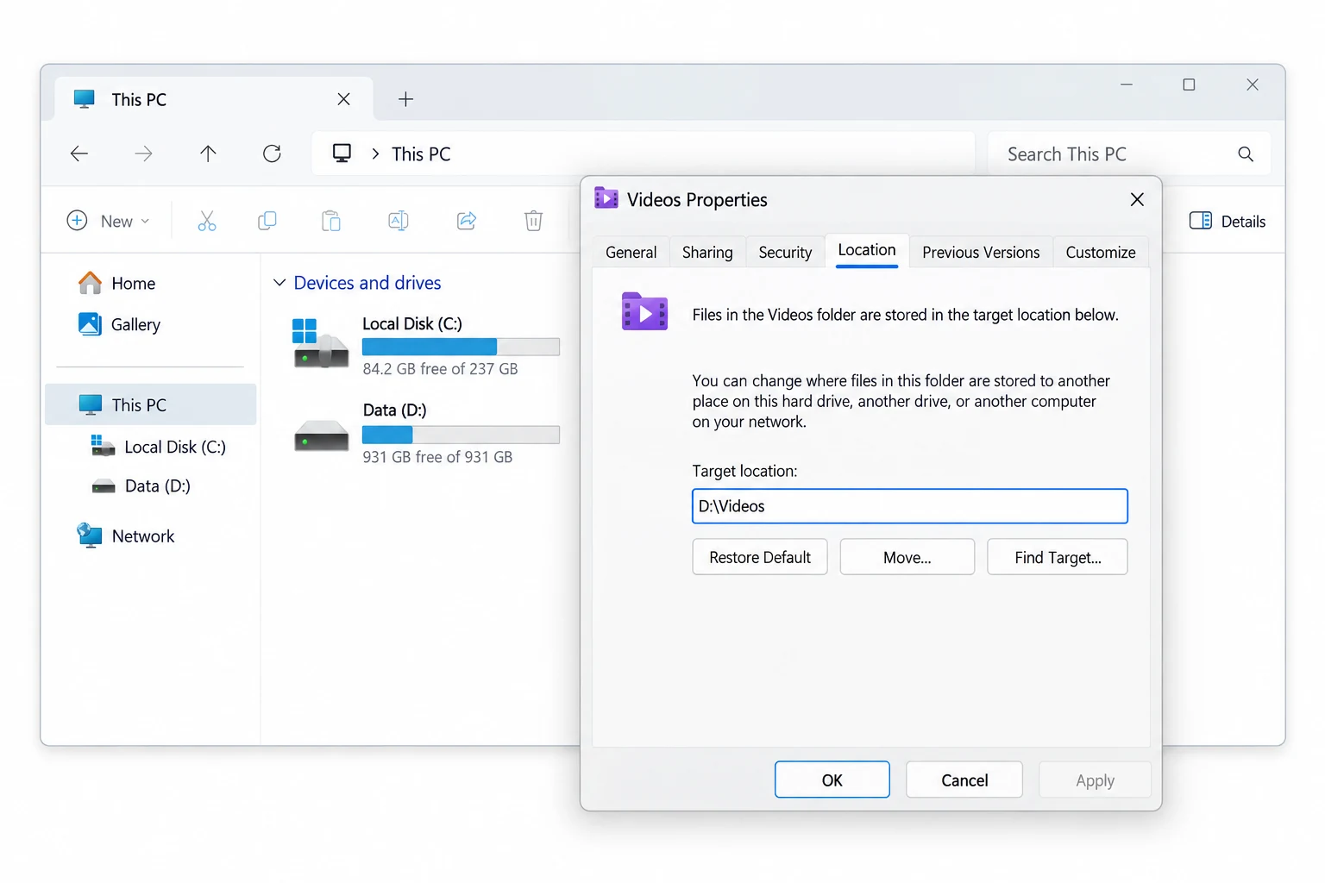
Task: Click the Find Target... button
Action: click(x=1058, y=557)
